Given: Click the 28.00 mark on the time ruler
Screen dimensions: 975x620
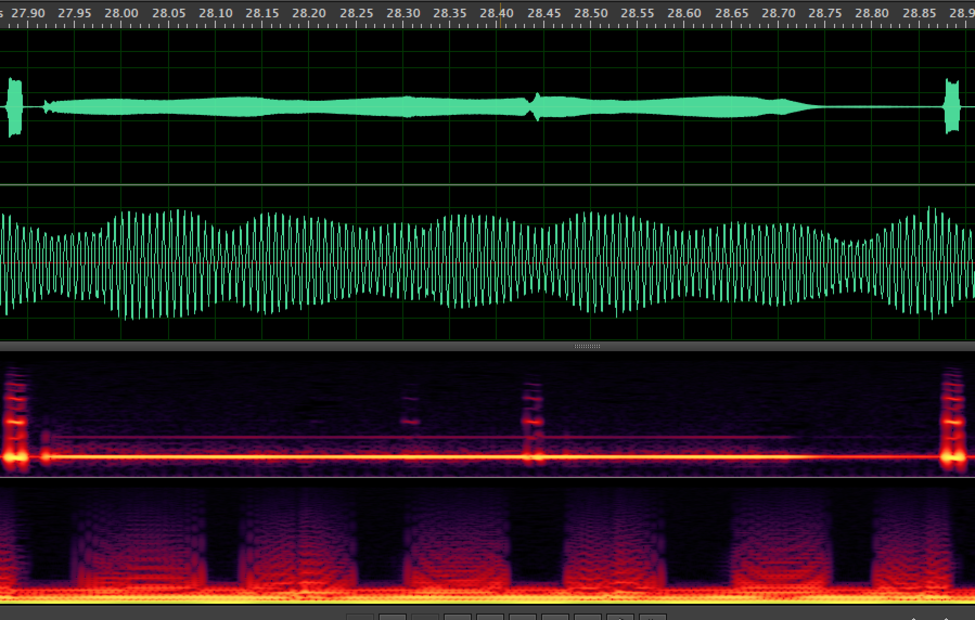Looking at the screenshot, I should click(121, 13).
